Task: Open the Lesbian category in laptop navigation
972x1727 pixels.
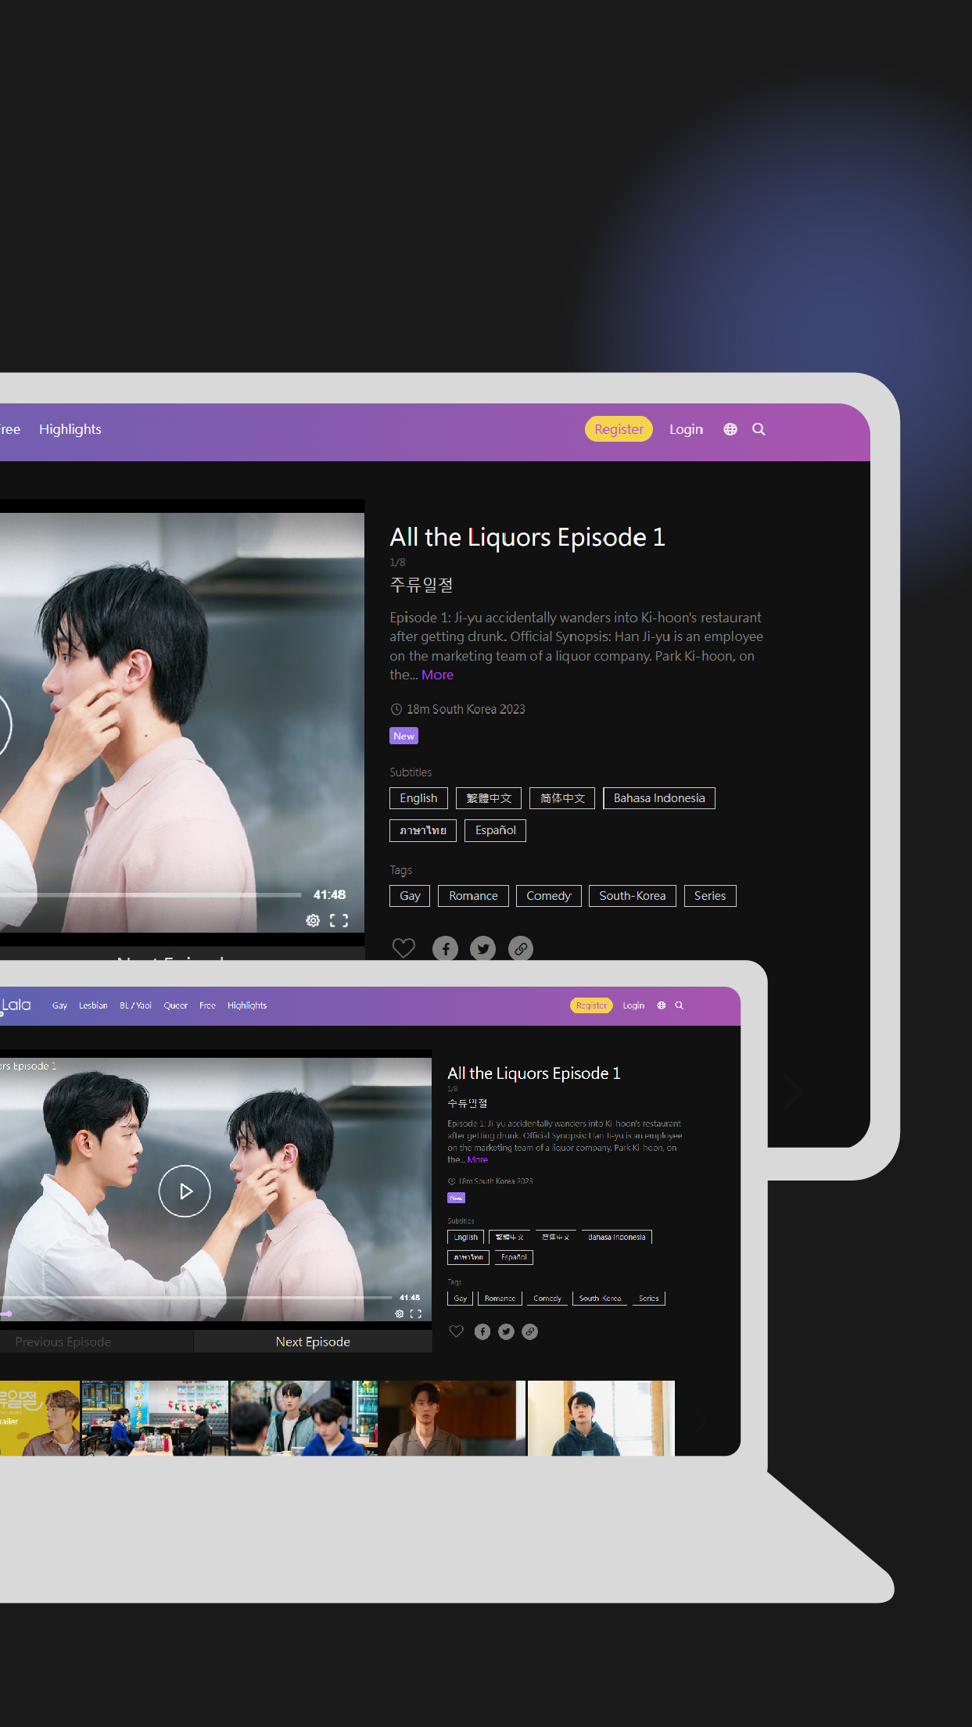Action: pyautogui.click(x=93, y=1005)
